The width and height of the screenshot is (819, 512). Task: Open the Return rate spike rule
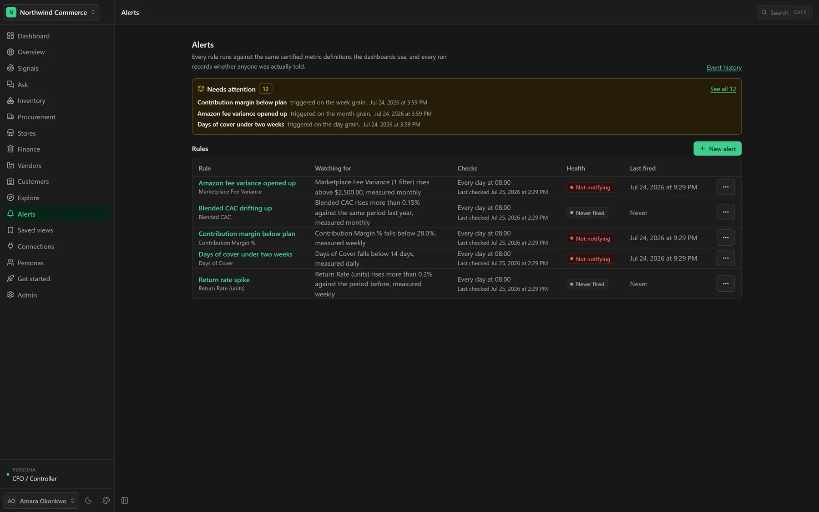click(x=224, y=280)
